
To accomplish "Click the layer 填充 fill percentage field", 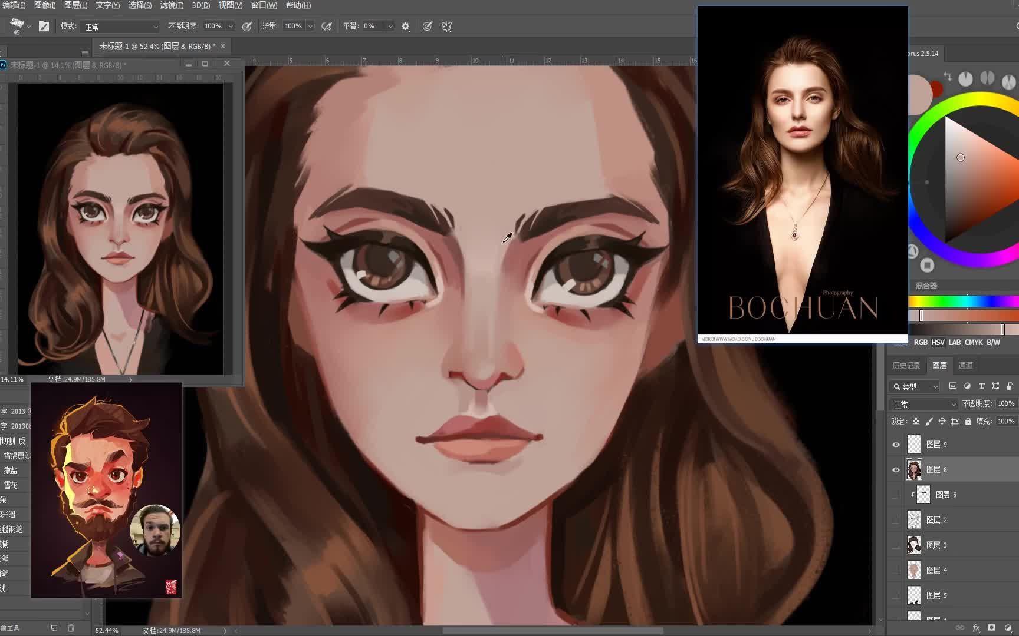I will [x=1006, y=421].
